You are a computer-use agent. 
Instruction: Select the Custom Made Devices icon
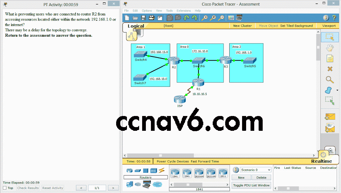point(147,184)
